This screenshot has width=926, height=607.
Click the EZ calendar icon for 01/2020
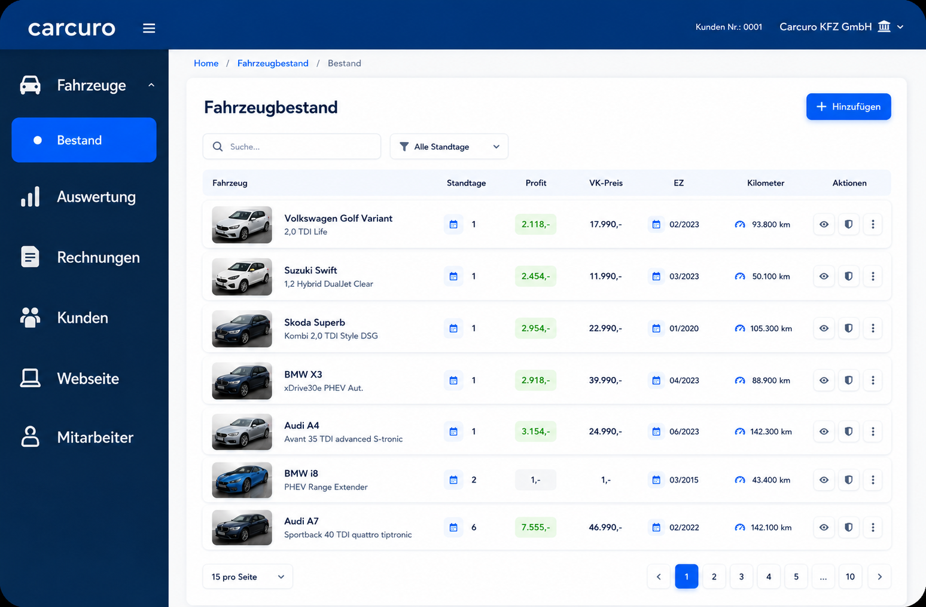click(656, 328)
